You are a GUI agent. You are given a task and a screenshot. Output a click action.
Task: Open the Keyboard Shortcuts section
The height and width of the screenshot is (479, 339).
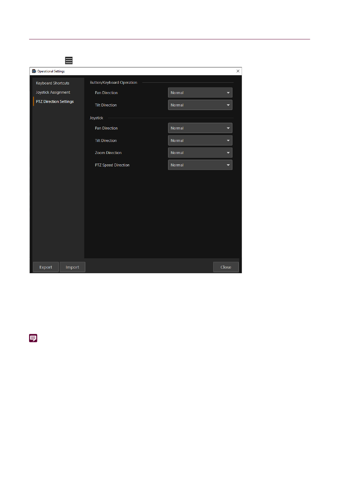53,83
